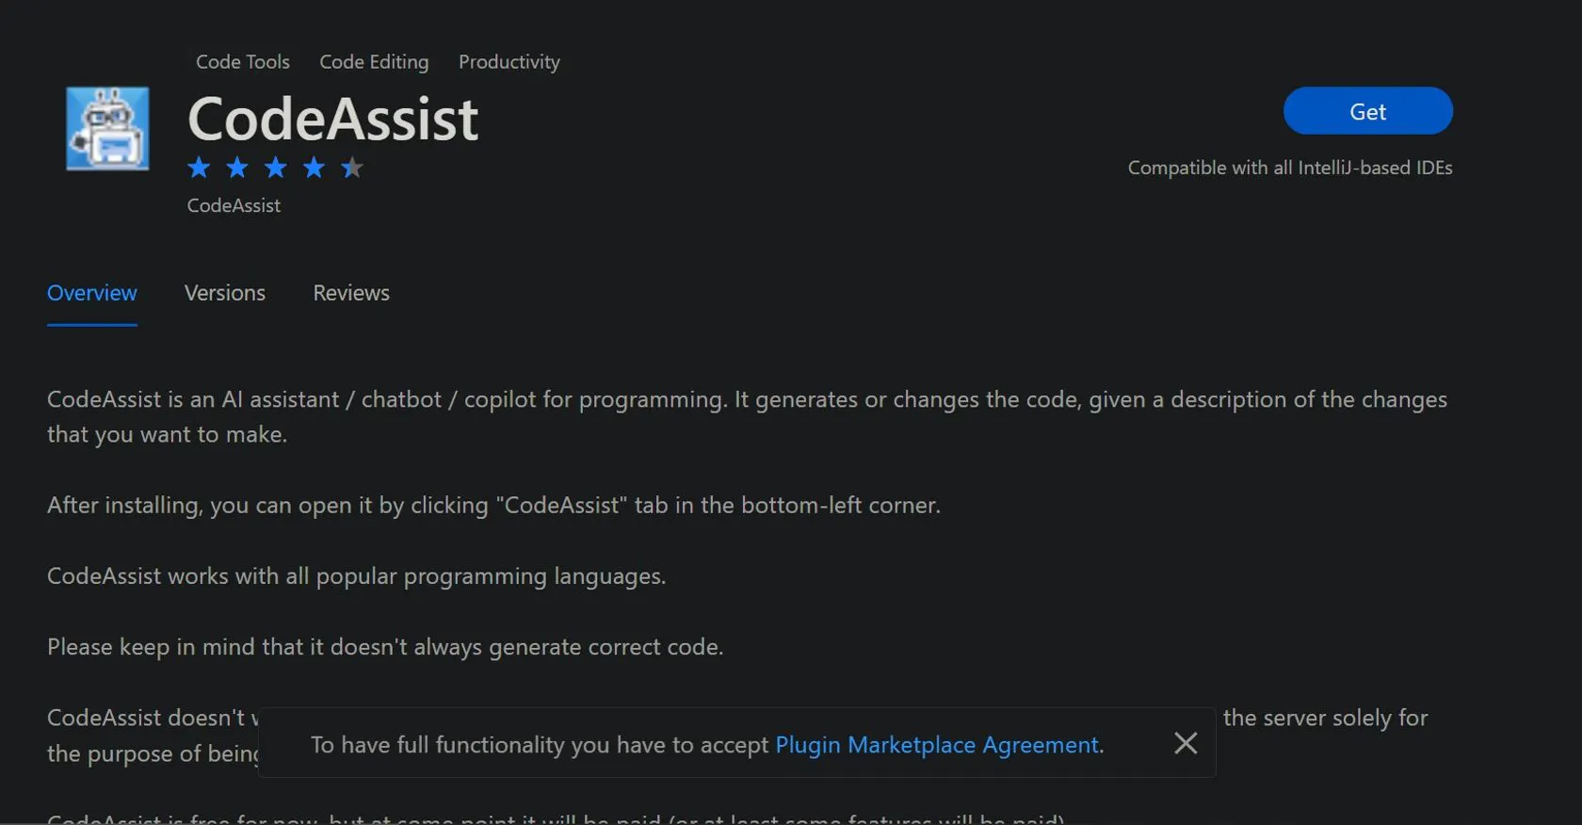Open the Code Editing category tag
Image resolution: width=1582 pixels, height=825 pixels.
(374, 62)
